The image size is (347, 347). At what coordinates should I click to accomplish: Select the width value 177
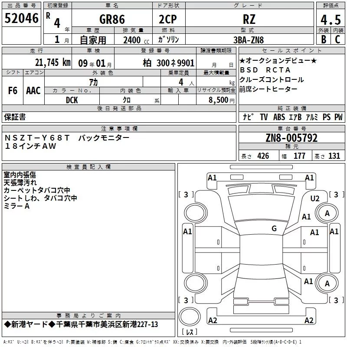tap(299, 156)
